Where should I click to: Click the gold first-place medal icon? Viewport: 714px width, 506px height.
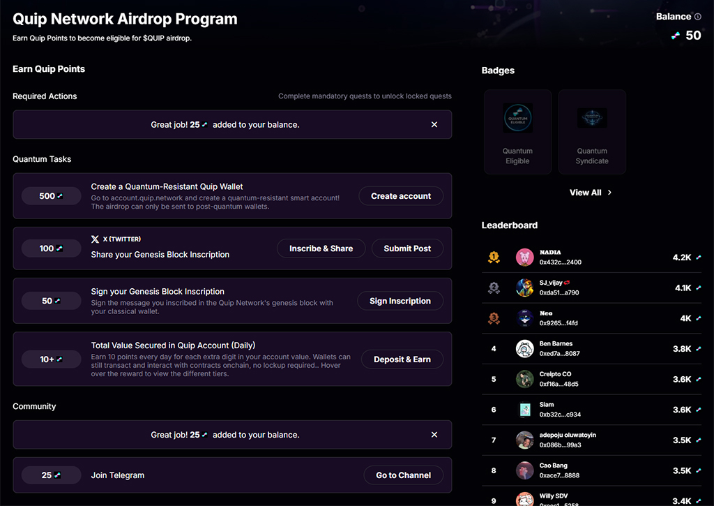[494, 258]
